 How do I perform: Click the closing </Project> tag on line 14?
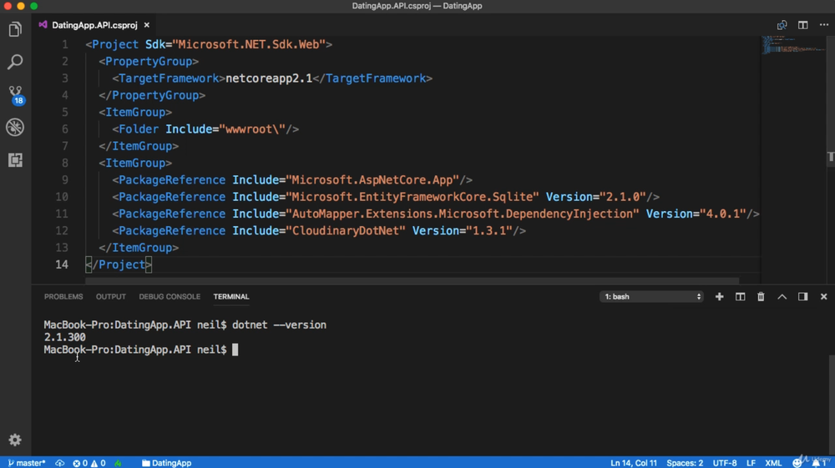click(x=119, y=264)
